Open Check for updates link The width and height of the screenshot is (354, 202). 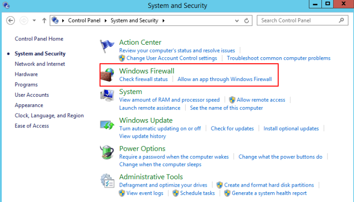(x=232, y=128)
